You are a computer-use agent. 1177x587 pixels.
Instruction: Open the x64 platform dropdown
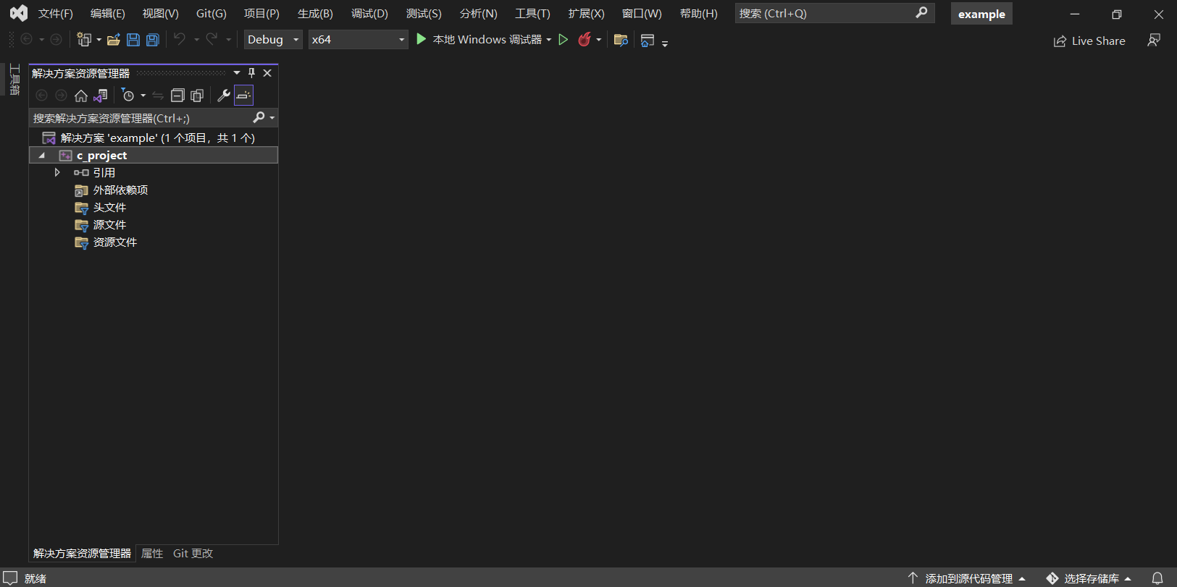coord(358,40)
